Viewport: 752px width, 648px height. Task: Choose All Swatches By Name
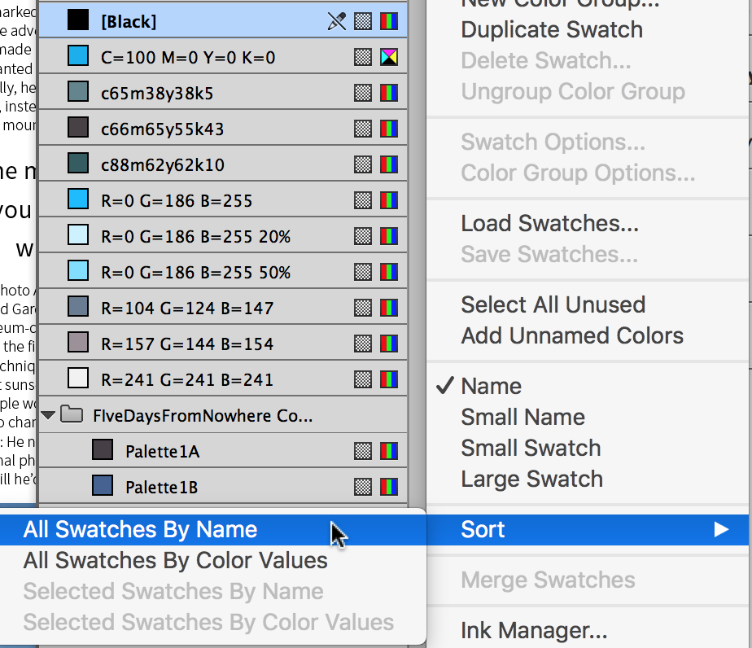(x=140, y=529)
